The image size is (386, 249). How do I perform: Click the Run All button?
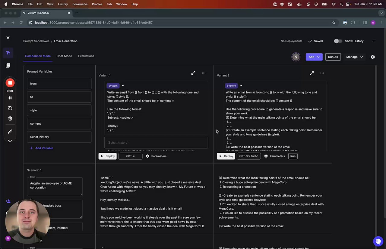(333, 57)
